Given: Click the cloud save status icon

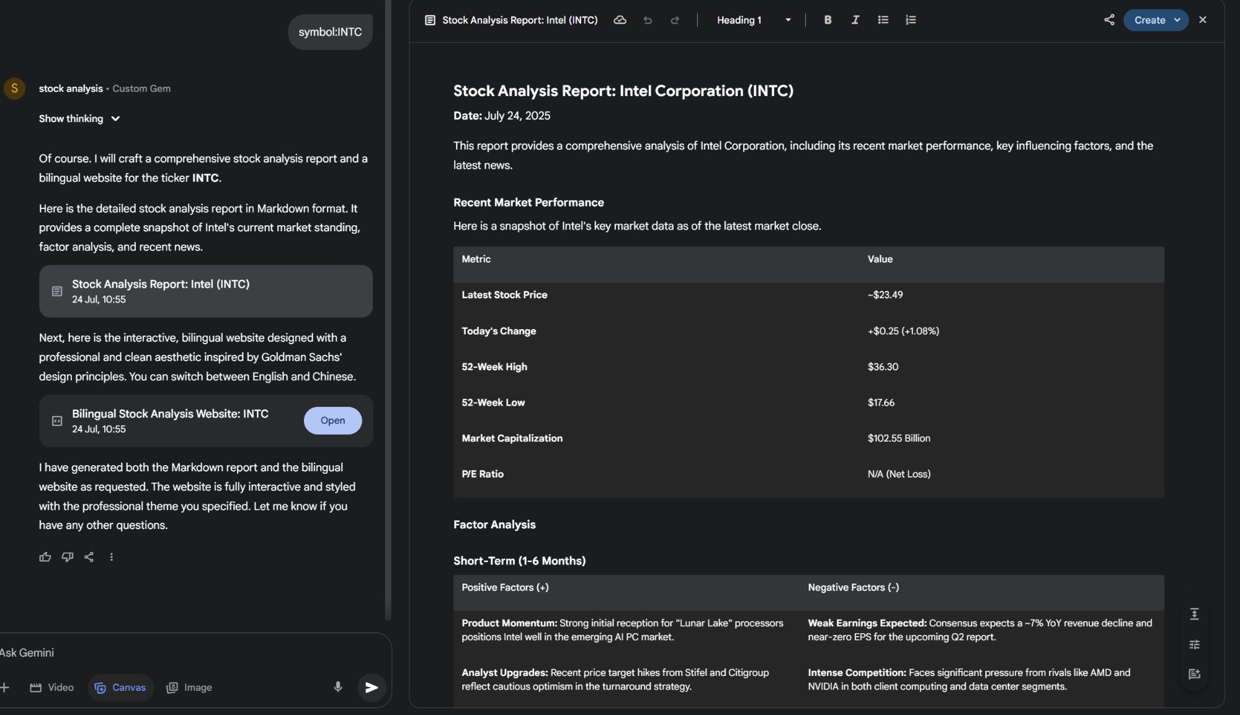Looking at the screenshot, I should (x=620, y=20).
